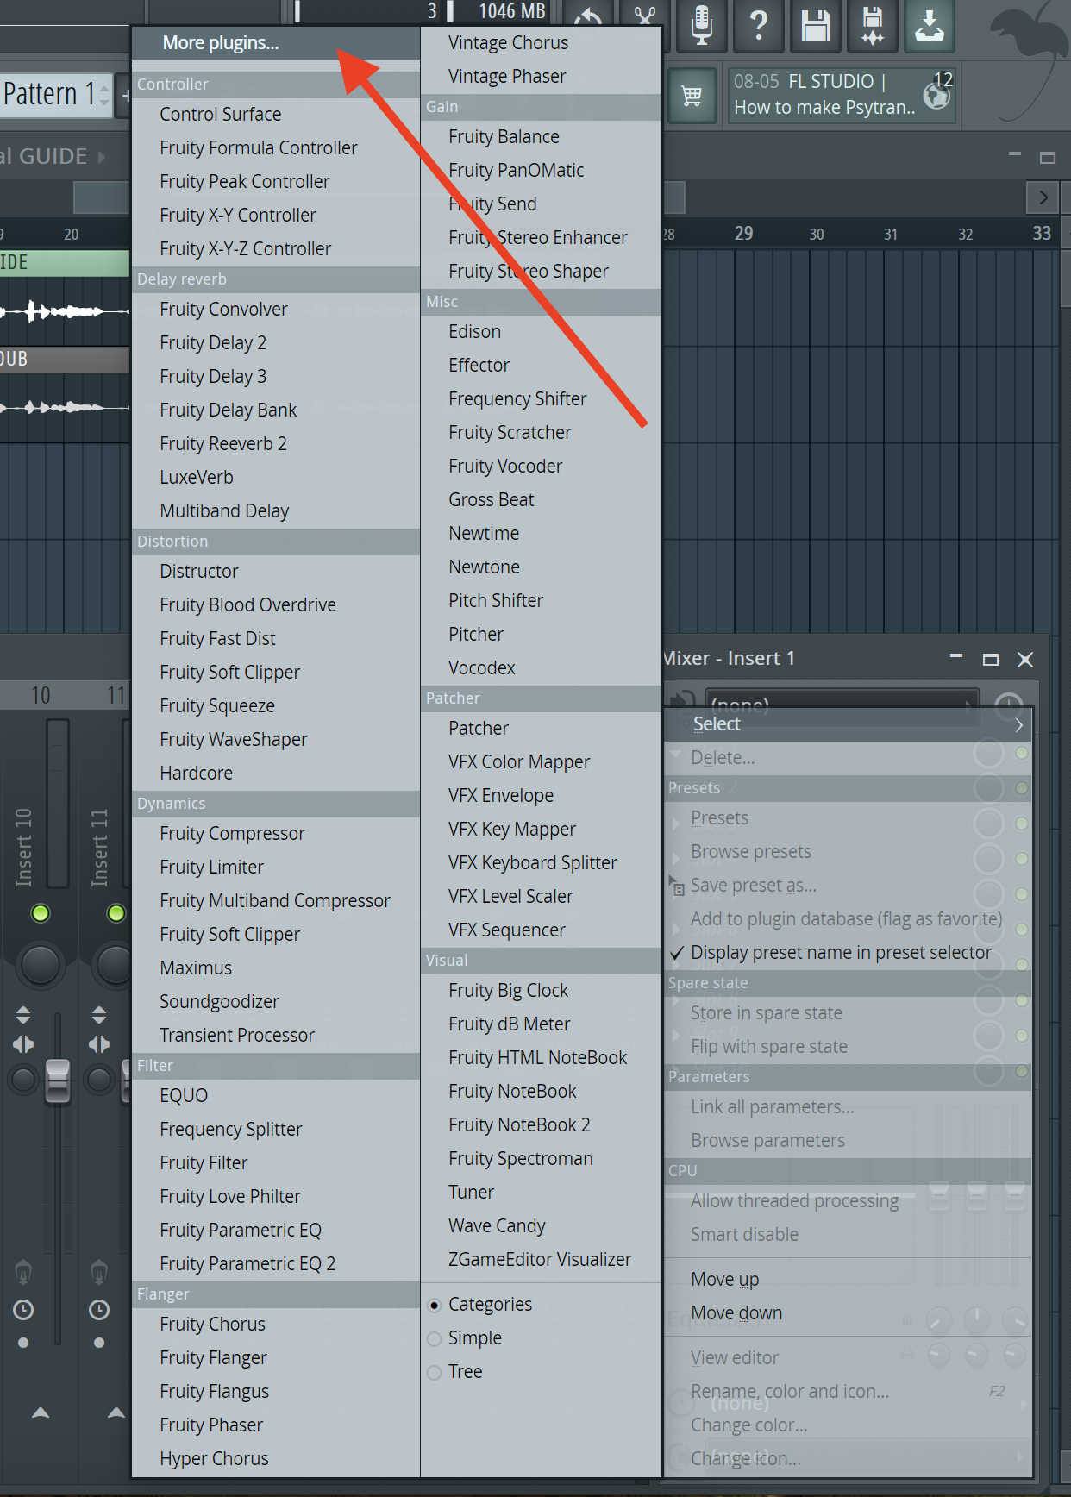
Task: Click the microphone recording icon in toolbar
Action: (702, 24)
